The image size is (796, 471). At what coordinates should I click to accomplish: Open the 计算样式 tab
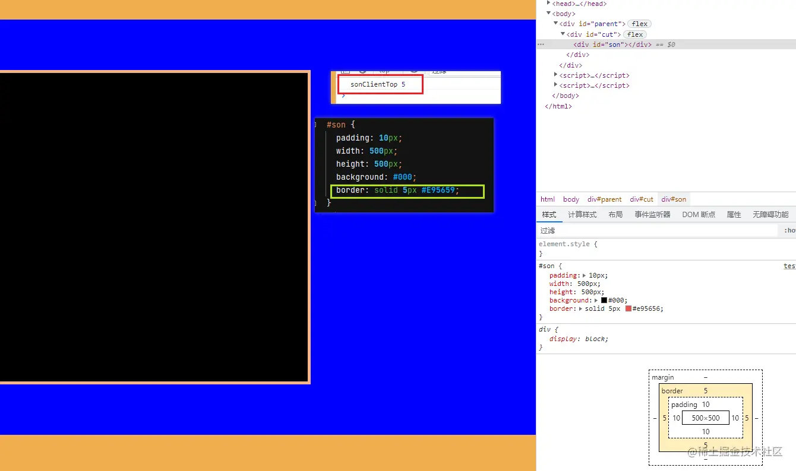pyautogui.click(x=582, y=215)
